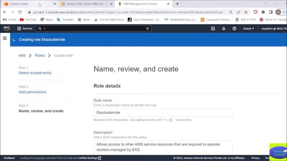The width and height of the screenshot is (287, 161).
Task: Open the Chrome Web Store bookmark
Action: [109, 20]
